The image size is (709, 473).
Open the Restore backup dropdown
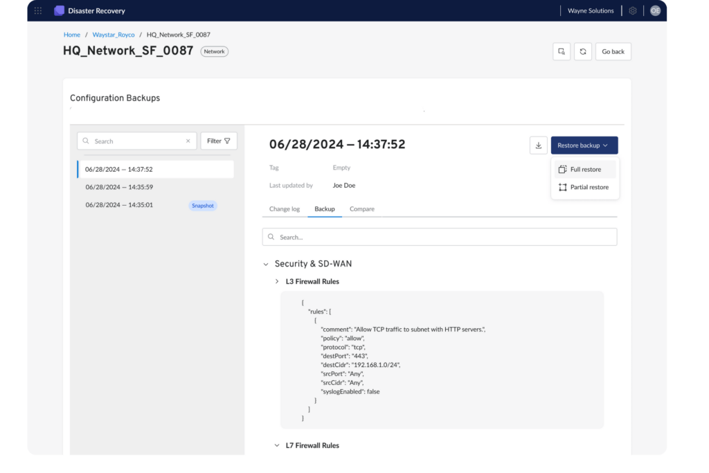pos(584,145)
